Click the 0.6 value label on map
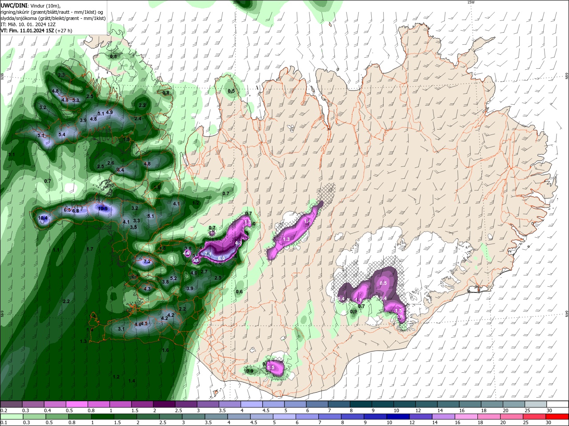The height and width of the screenshot is (426, 569). 239,292
